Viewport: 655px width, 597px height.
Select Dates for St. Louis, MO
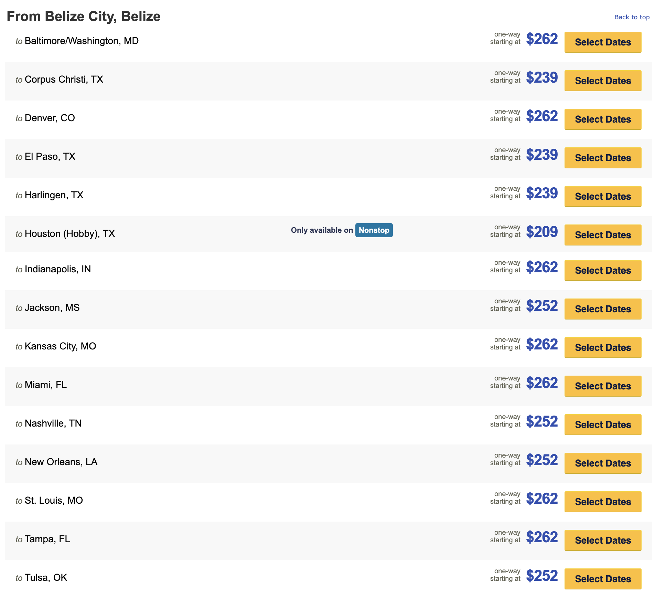click(x=603, y=502)
